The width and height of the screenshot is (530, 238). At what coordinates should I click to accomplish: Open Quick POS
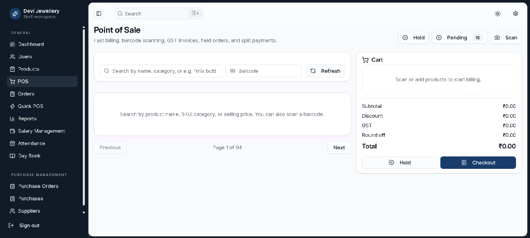click(x=42, y=106)
